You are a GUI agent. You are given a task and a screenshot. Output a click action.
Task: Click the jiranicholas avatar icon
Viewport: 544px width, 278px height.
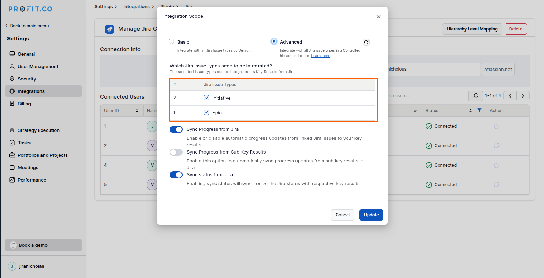pyautogui.click(x=12, y=266)
